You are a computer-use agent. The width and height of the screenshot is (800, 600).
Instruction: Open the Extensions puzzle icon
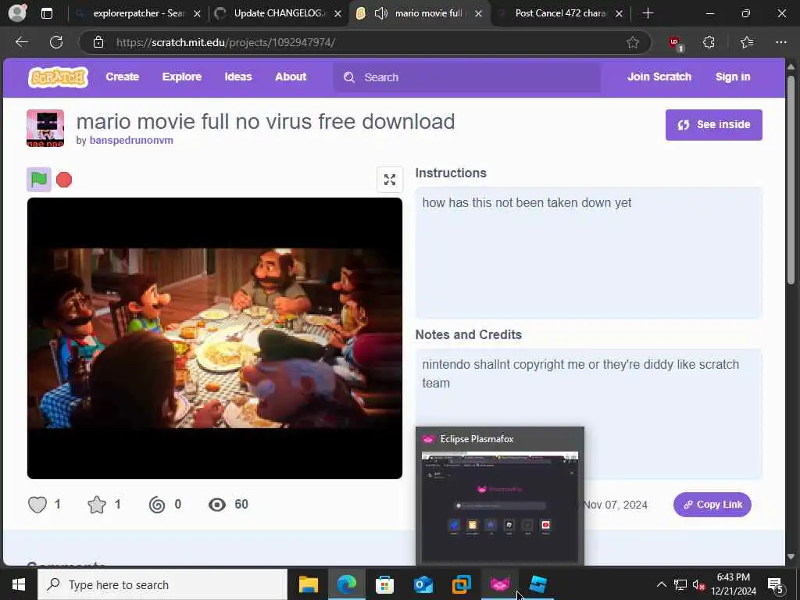(709, 42)
